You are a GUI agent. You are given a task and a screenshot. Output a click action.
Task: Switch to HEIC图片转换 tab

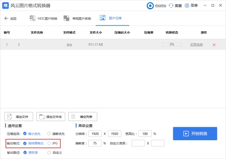[43, 18]
